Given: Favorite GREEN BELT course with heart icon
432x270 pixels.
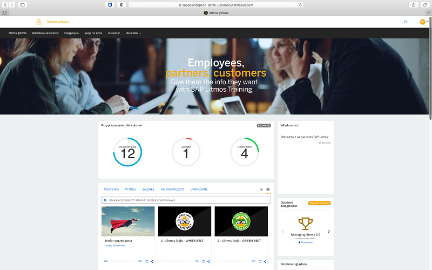Looking at the screenshot, I should (x=260, y=261).
